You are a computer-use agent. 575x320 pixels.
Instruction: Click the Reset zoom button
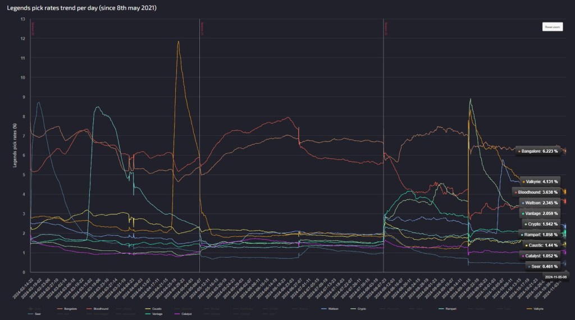552,27
